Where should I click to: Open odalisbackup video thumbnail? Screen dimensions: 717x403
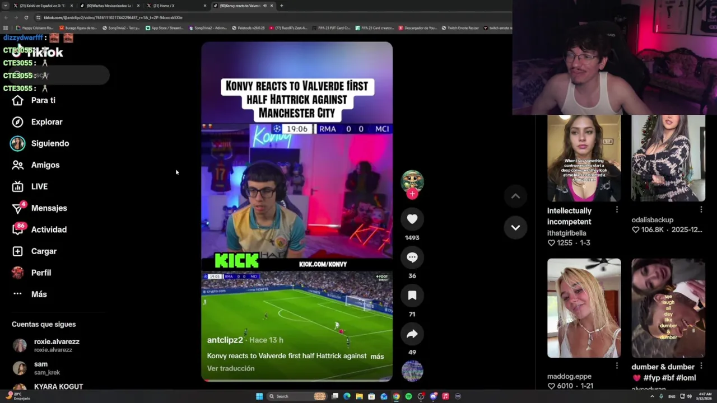[x=668, y=158]
